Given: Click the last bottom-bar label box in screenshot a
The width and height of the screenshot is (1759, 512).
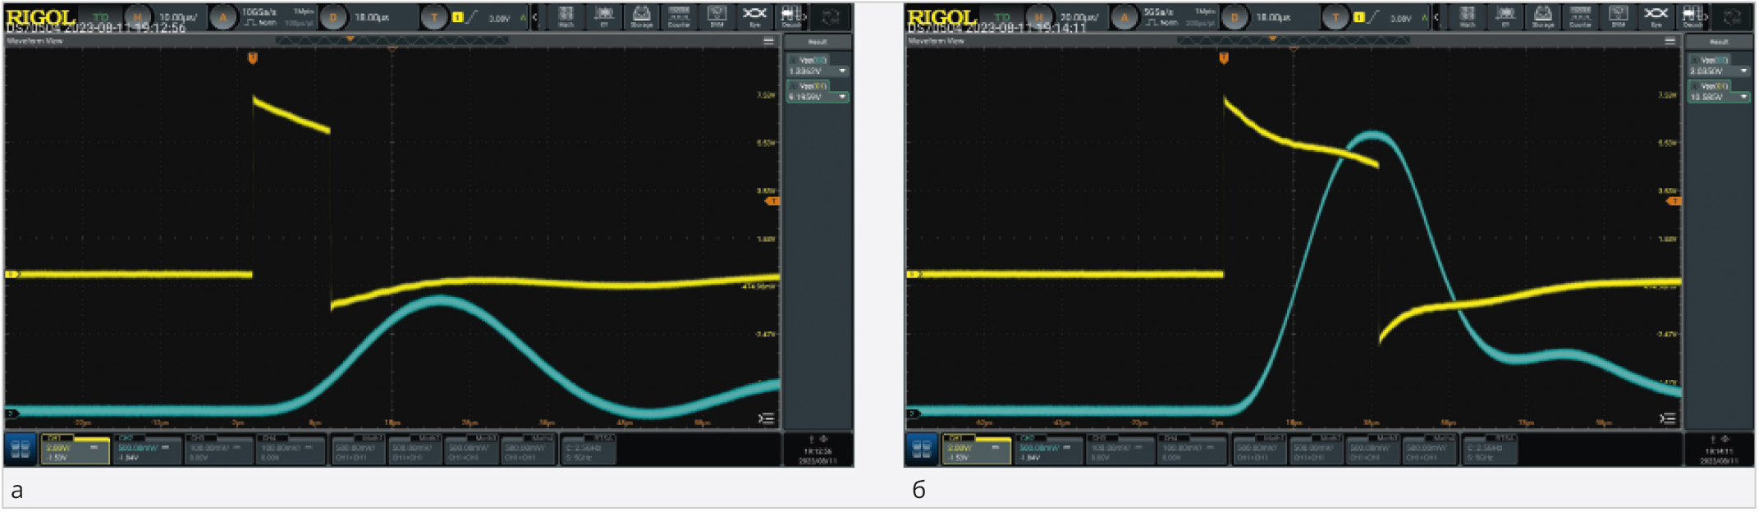Looking at the screenshot, I should (x=588, y=449).
